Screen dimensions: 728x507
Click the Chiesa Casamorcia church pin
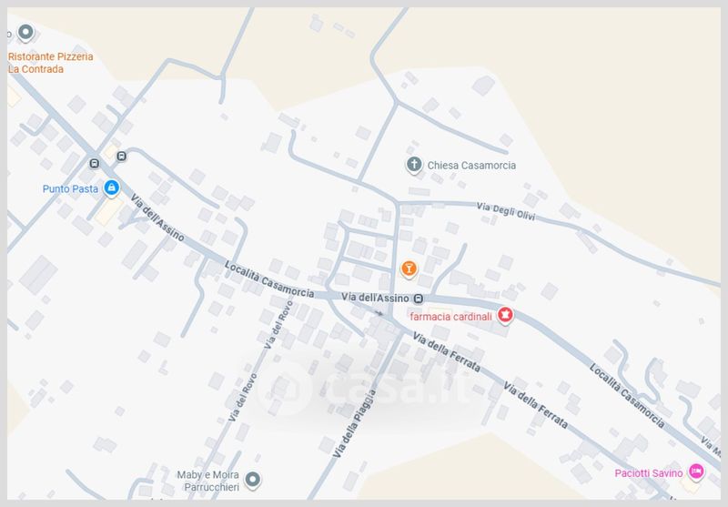pyautogui.click(x=414, y=165)
